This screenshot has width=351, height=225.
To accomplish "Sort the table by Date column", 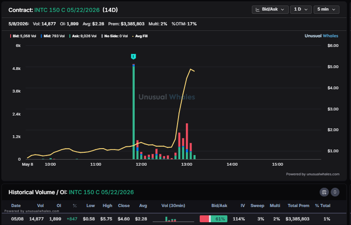I will (x=16, y=206).
